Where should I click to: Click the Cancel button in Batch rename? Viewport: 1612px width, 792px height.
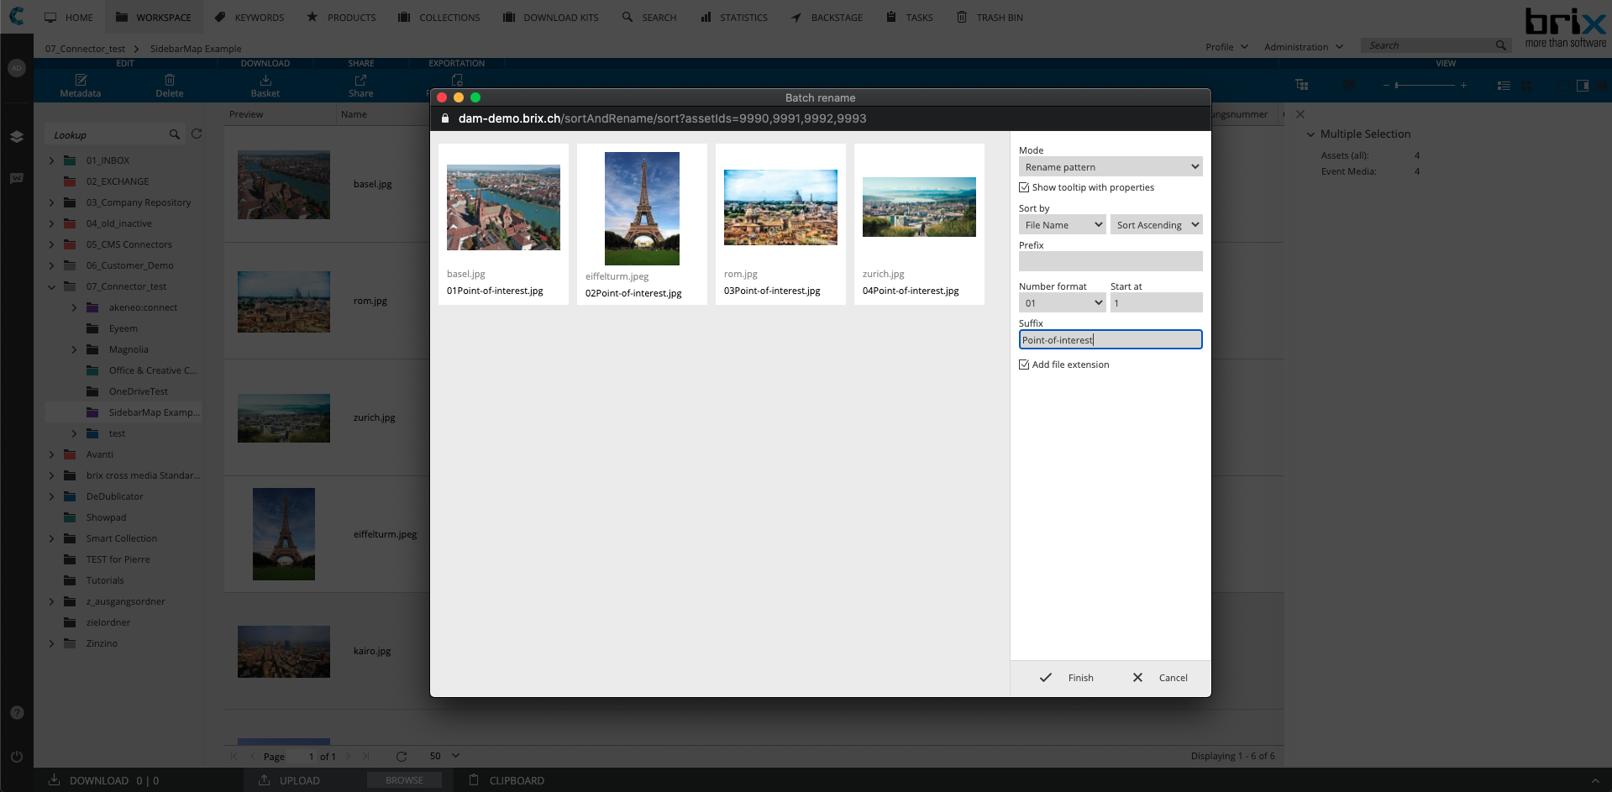pos(1160,678)
